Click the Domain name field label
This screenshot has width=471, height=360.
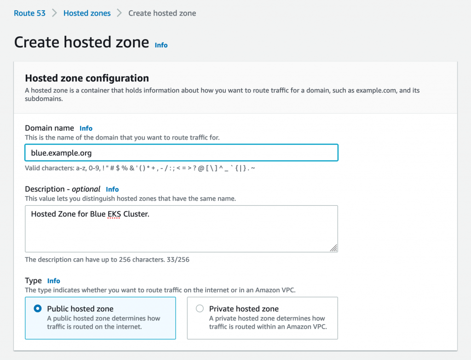[49, 128]
